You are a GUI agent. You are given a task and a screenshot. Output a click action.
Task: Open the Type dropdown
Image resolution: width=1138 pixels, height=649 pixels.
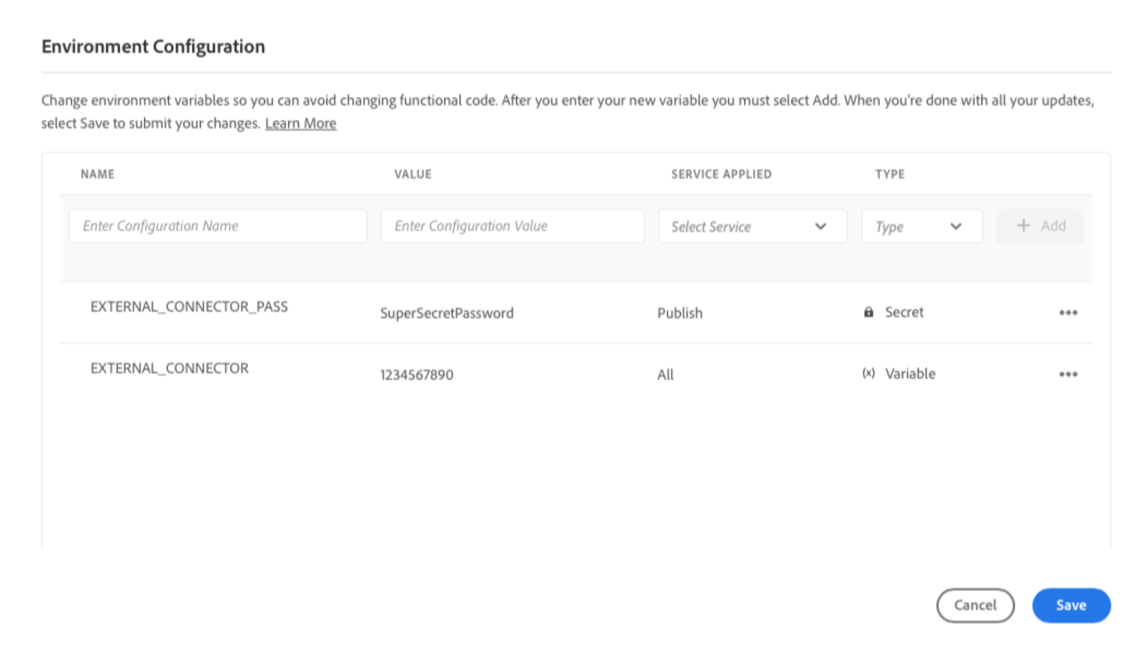coord(921,226)
